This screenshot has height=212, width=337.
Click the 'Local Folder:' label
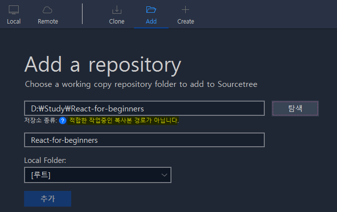45,160
